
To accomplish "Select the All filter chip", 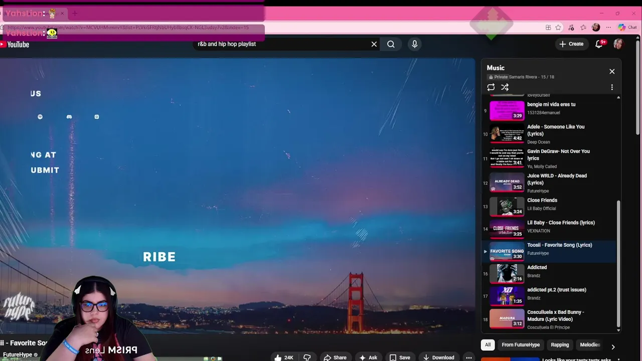I will point(488,345).
